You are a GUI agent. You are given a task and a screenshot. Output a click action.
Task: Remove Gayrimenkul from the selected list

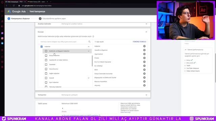pos(144,54)
